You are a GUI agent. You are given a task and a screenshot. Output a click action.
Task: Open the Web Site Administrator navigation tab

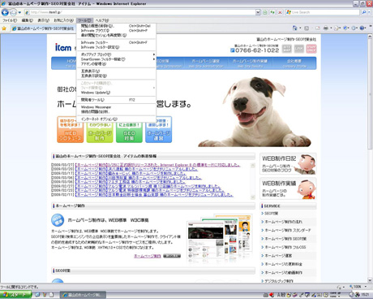[x=206, y=63]
